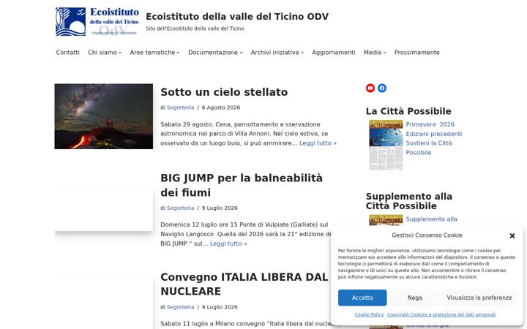Expand Media submenu chevron
This screenshot has height=329, width=527.
click(384, 53)
